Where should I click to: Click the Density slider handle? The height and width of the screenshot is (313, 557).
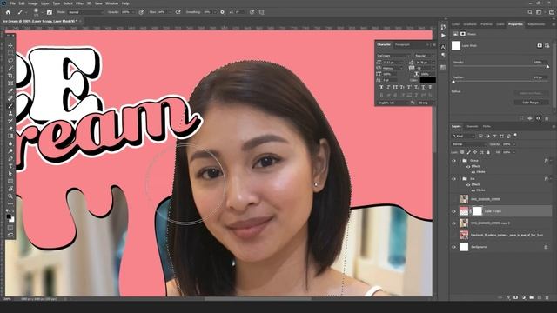(x=547, y=66)
